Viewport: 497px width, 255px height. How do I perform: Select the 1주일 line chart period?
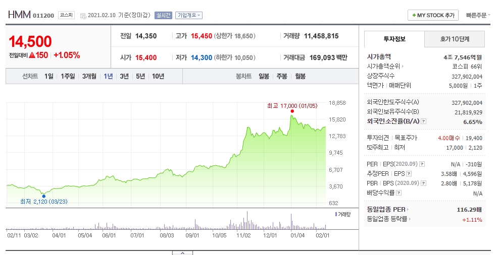click(x=68, y=76)
